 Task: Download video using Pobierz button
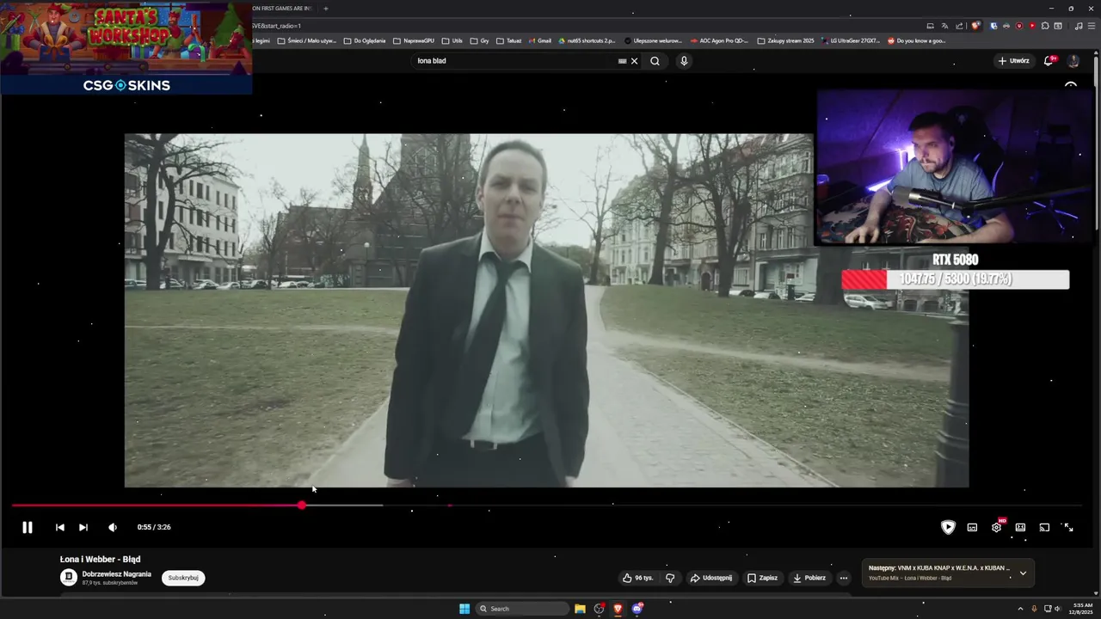click(809, 578)
